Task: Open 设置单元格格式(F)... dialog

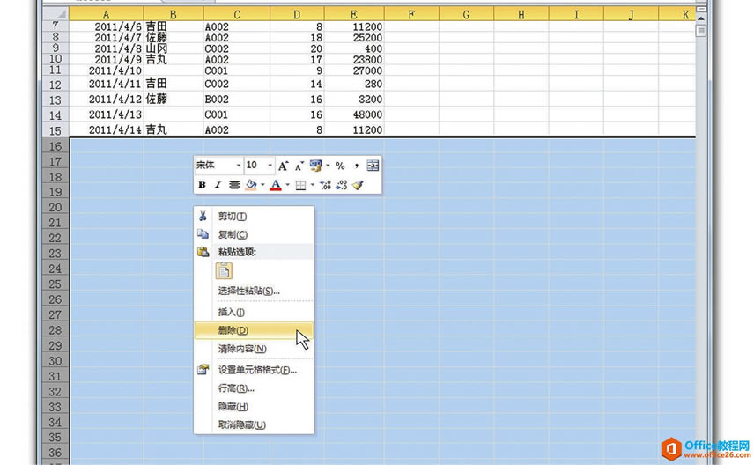Action: (254, 370)
